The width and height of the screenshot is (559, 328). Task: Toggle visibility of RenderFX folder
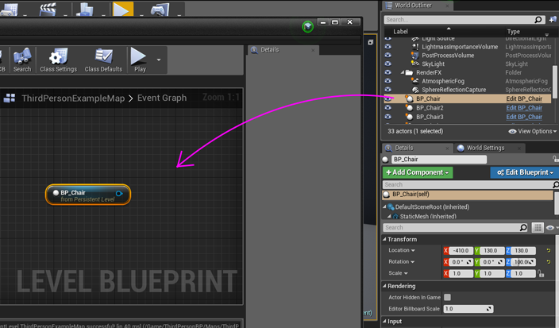click(387, 72)
